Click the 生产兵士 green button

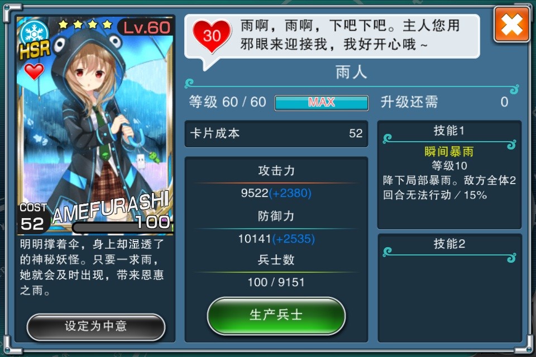click(276, 315)
